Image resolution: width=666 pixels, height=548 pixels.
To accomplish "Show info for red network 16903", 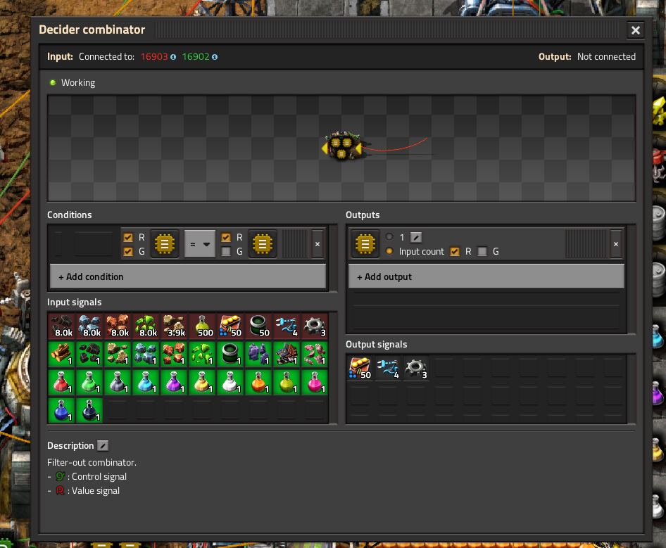I will click(173, 57).
